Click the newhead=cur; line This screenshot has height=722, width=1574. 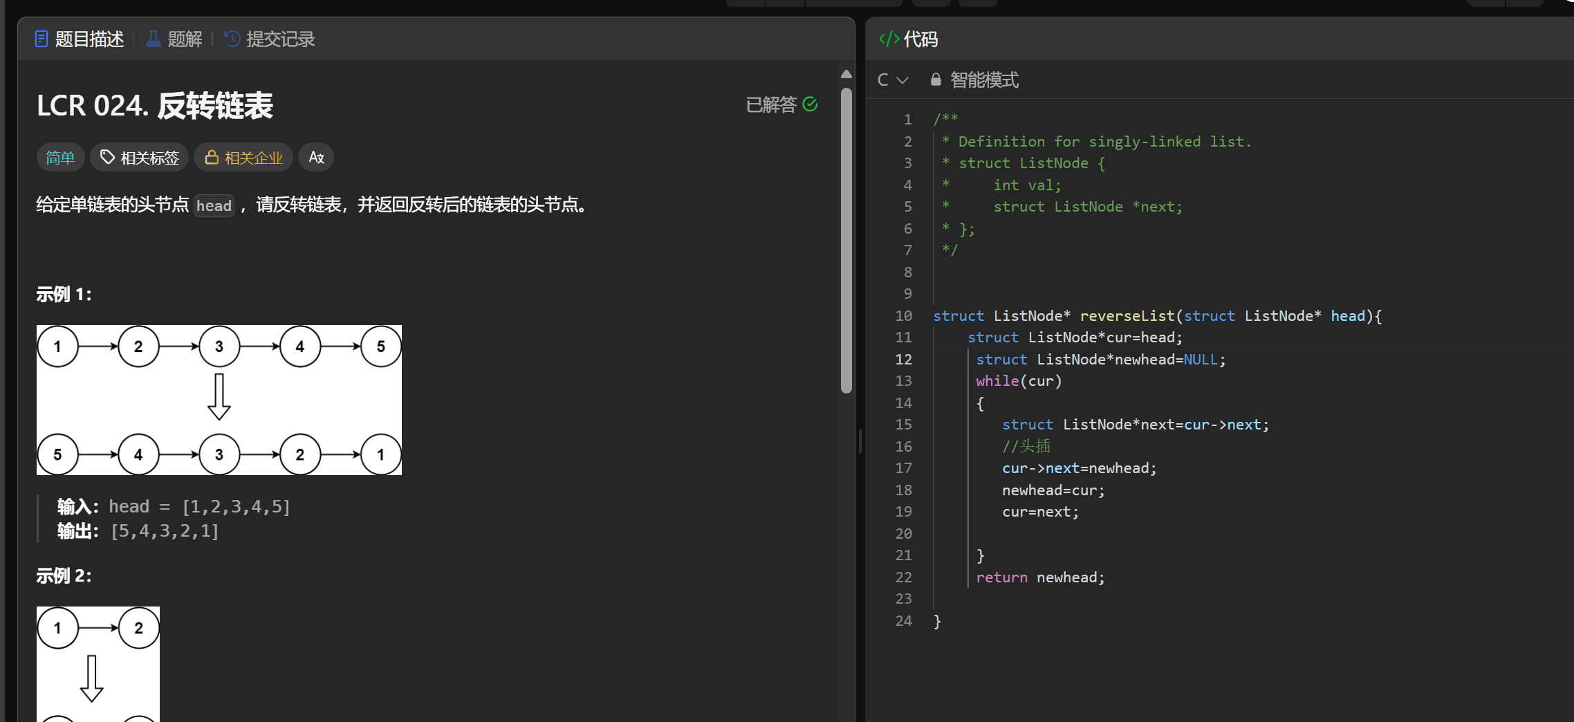[x=1053, y=490]
